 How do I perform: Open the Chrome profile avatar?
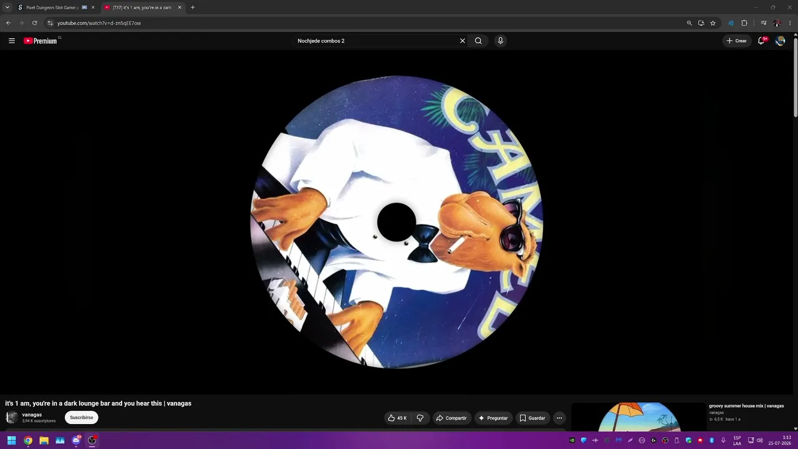click(x=776, y=23)
